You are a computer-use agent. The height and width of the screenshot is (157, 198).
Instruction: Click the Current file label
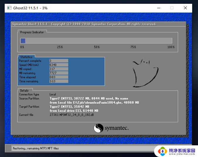click(x=26, y=115)
